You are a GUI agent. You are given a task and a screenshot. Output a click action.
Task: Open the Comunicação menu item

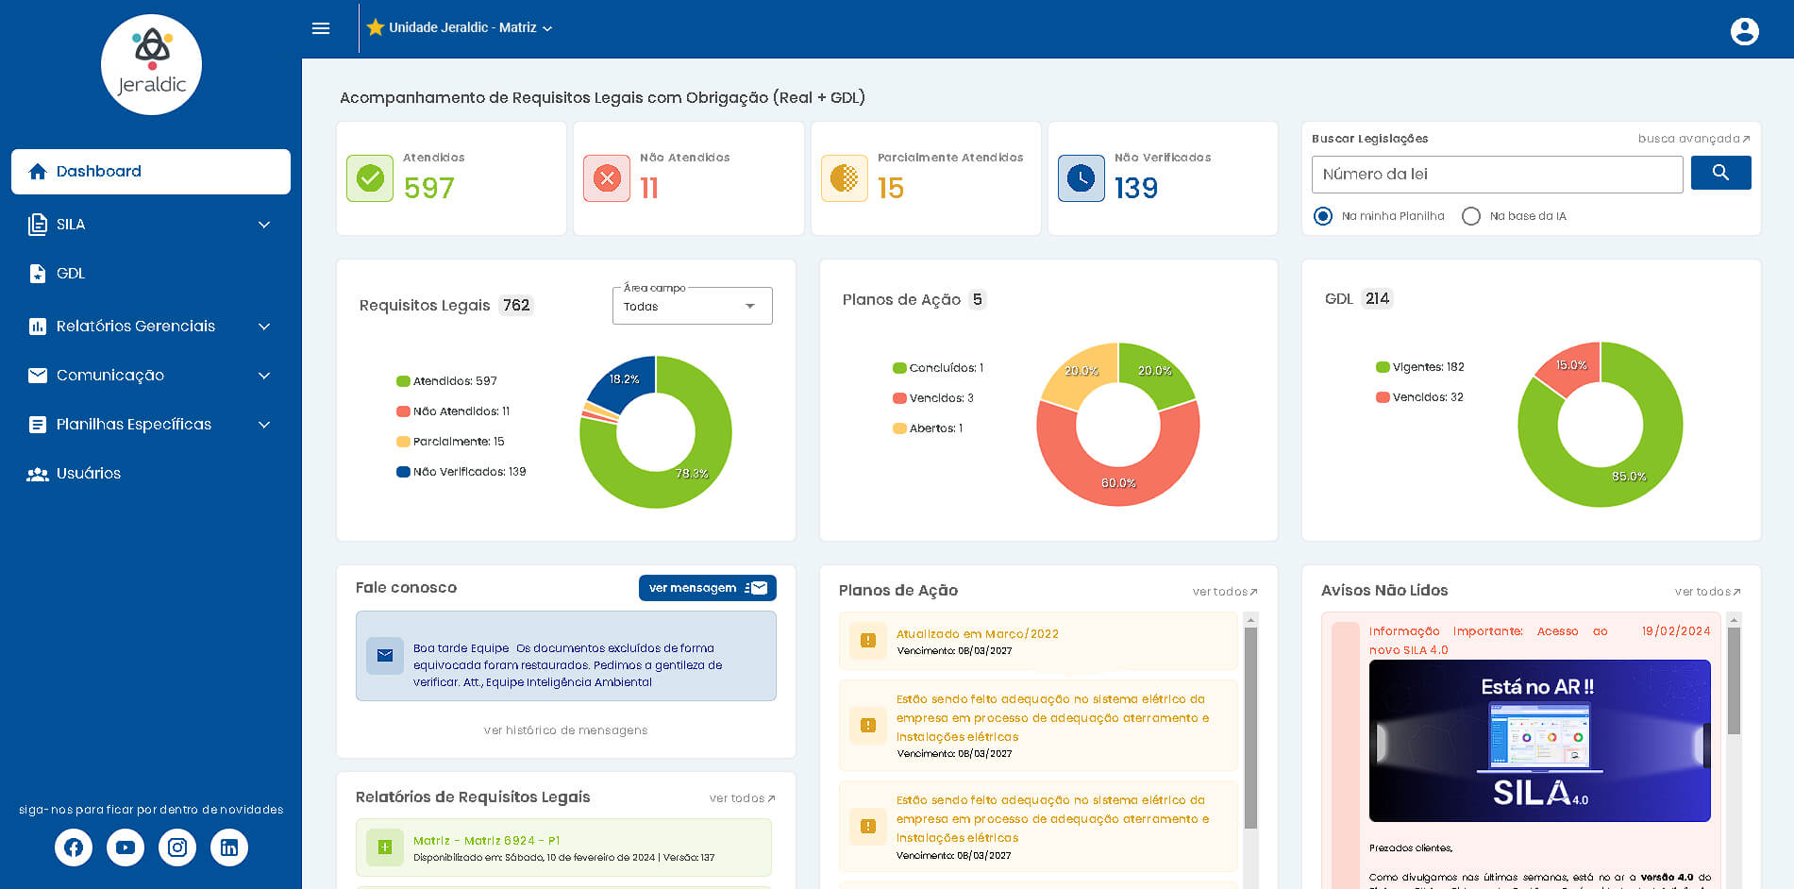[x=151, y=376]
